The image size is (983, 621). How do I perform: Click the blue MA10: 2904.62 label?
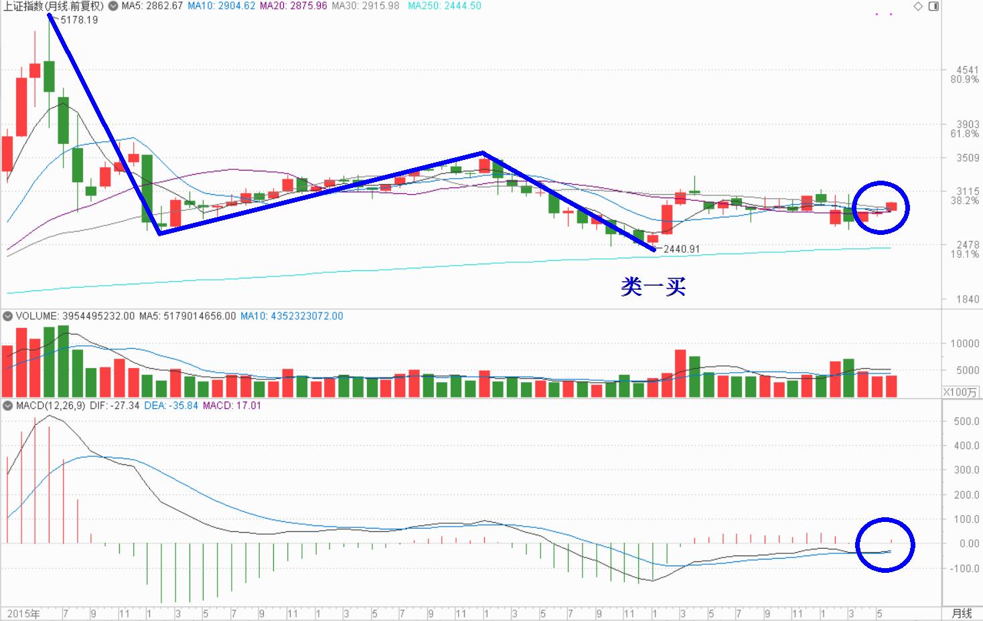[221, 6]
